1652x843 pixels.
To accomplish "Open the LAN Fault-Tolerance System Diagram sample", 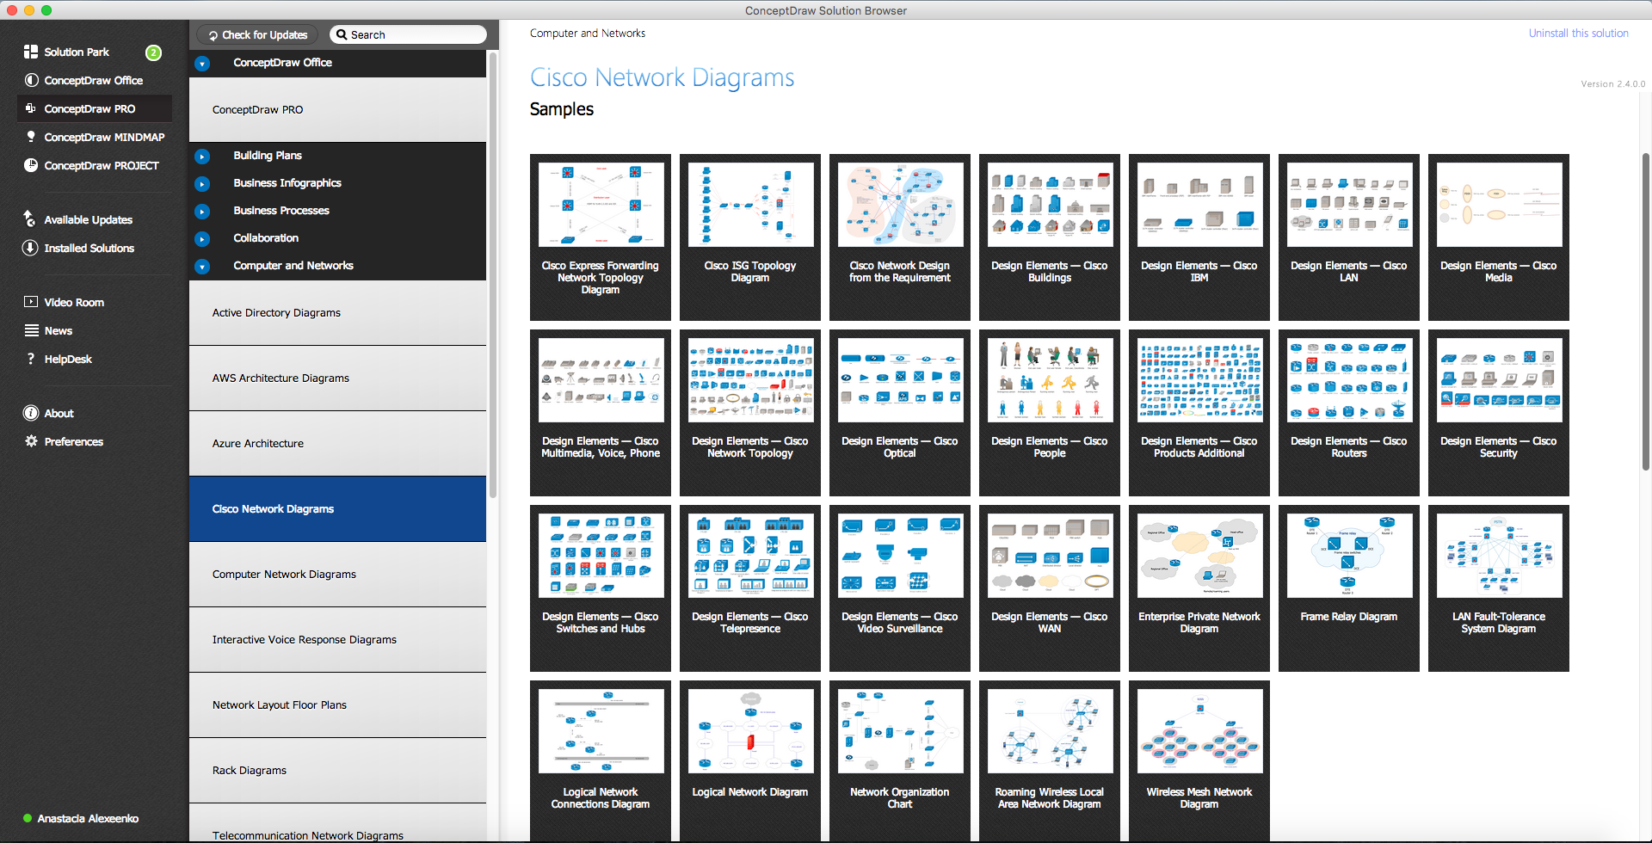I will 1499,588.
